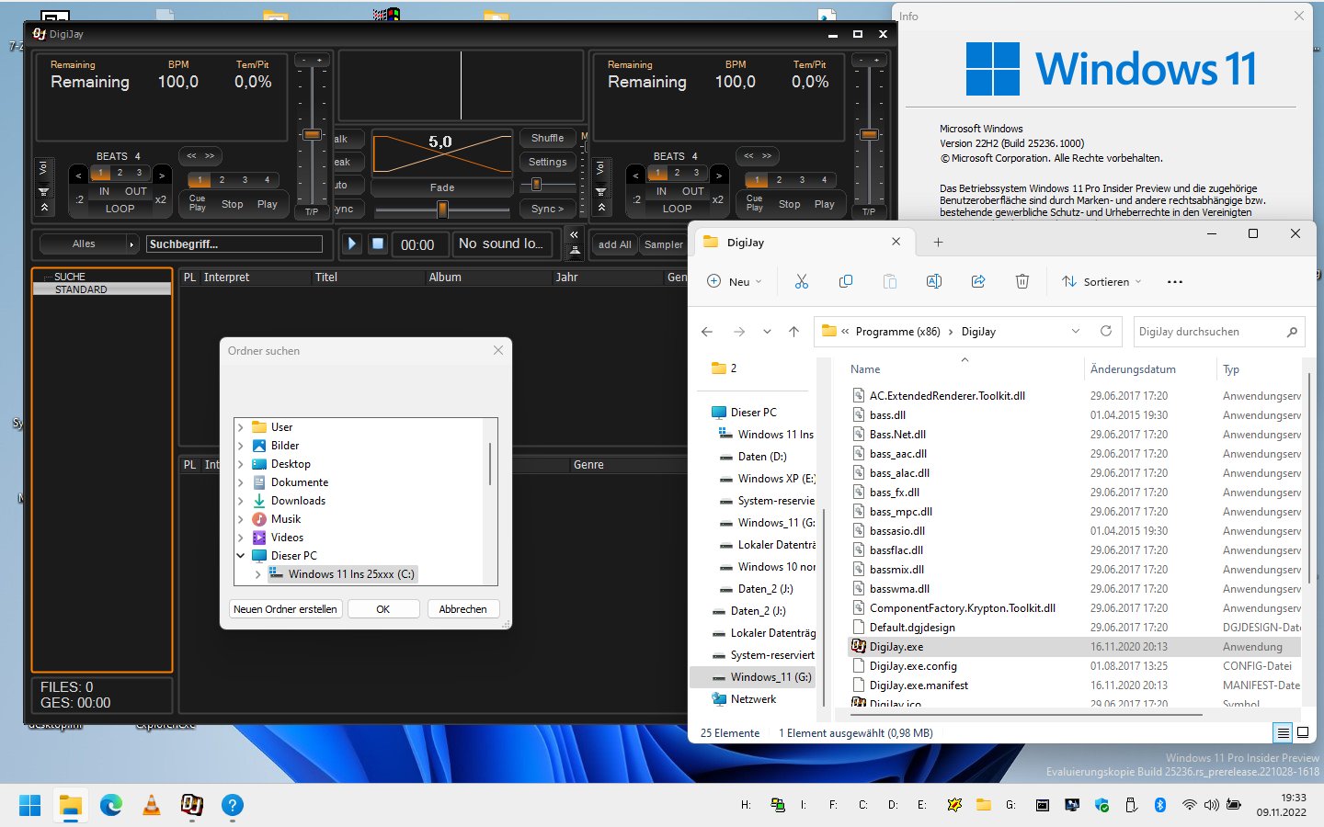The image size is (1324, 827).
Task: Select beat number 3 on left deck
Action: click(139, 173)
